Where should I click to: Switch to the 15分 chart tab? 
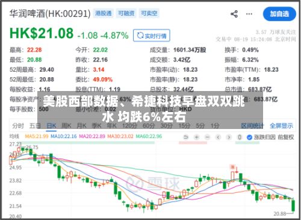184,126
